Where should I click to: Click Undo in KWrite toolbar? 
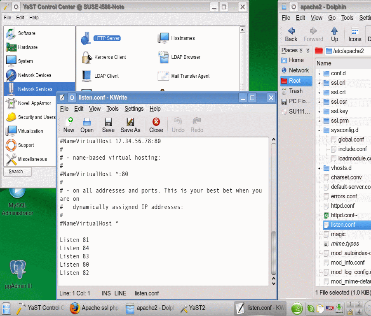pyautogui.click(x=178, y=125)
